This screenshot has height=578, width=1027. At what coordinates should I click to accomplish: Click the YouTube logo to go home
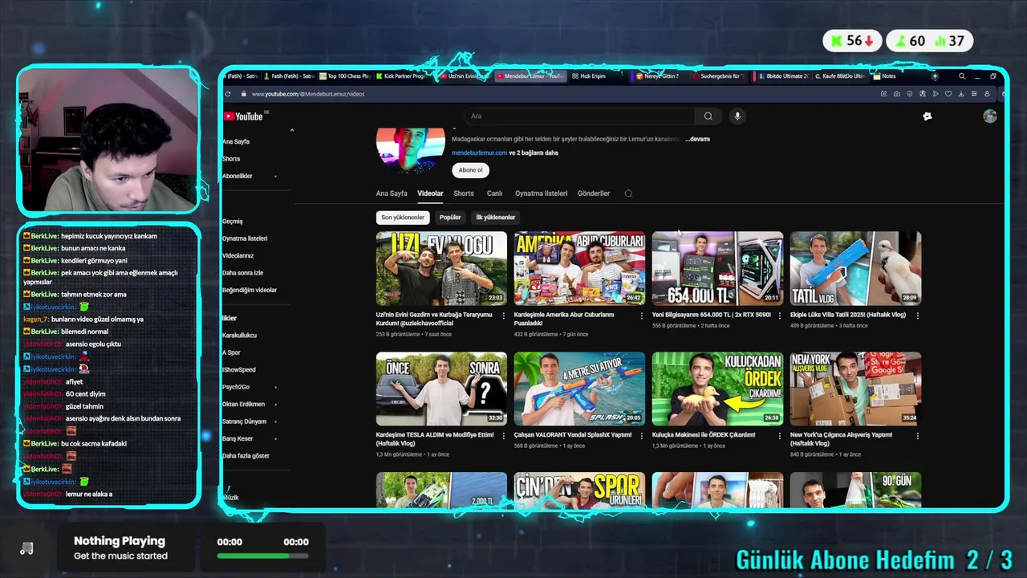tap(244, 116)
